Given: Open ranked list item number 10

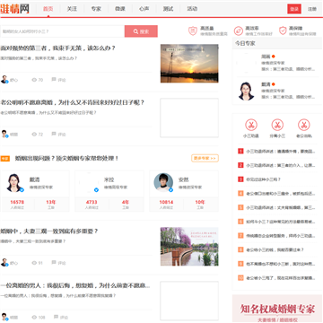Looking at the screenshot, I should [x=277, y=278].
